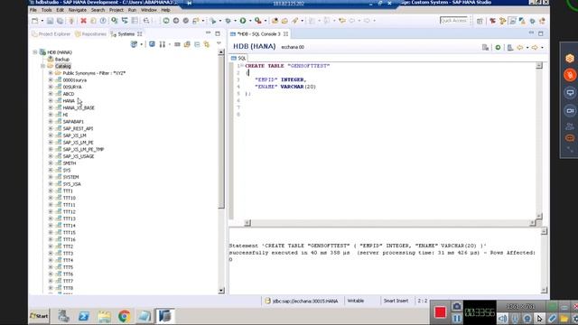Click the Start button on taskbar
Image resolution: width=578 pixels, height=325 pixels.
point(39,316)
